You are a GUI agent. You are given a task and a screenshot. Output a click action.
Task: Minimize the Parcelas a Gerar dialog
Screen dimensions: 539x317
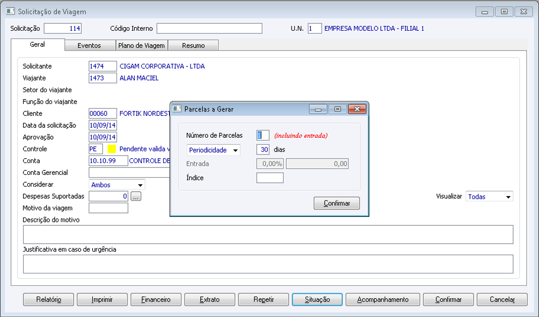(x=318, y=109)
